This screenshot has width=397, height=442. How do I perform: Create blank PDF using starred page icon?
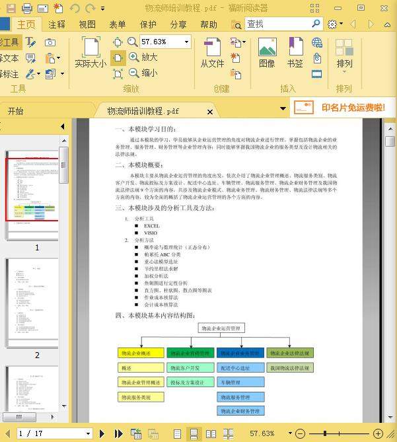[x=235, y=57]
